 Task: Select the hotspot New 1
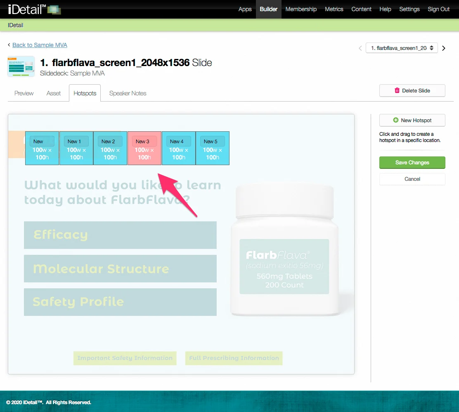coord(76,148)
